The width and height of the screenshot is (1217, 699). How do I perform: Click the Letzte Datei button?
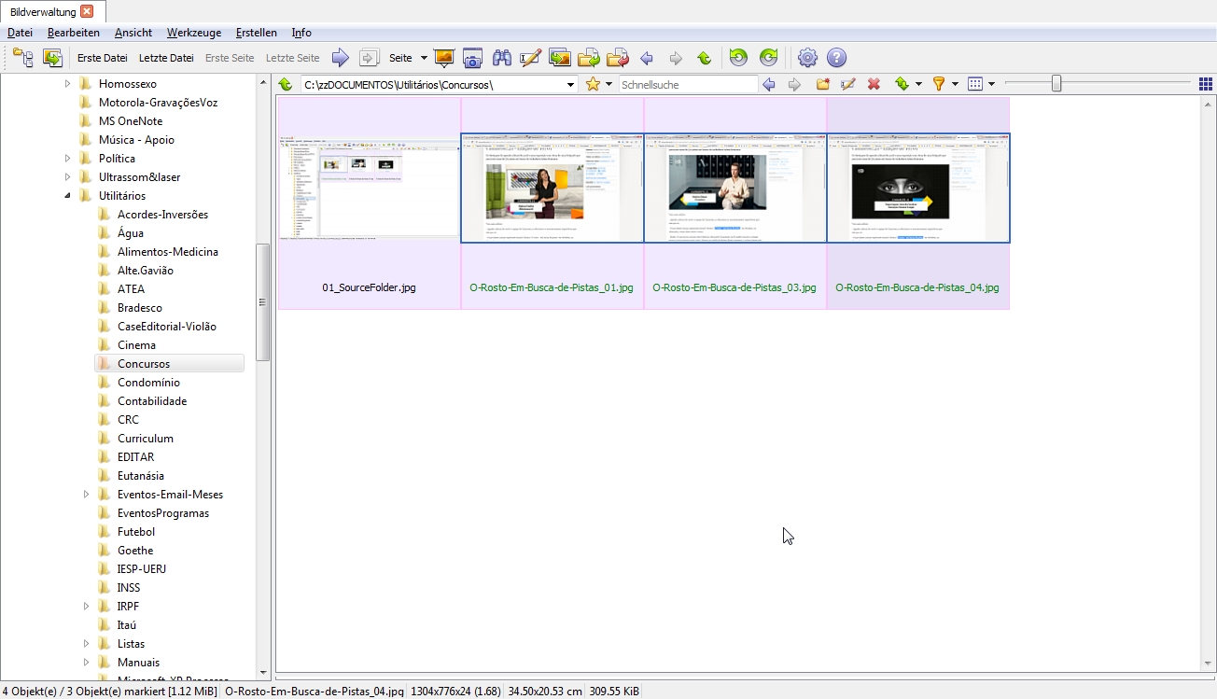[x=166, y=58]
